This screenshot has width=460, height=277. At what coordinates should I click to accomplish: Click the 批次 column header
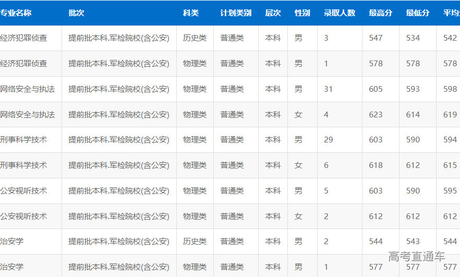pos(76,13)
